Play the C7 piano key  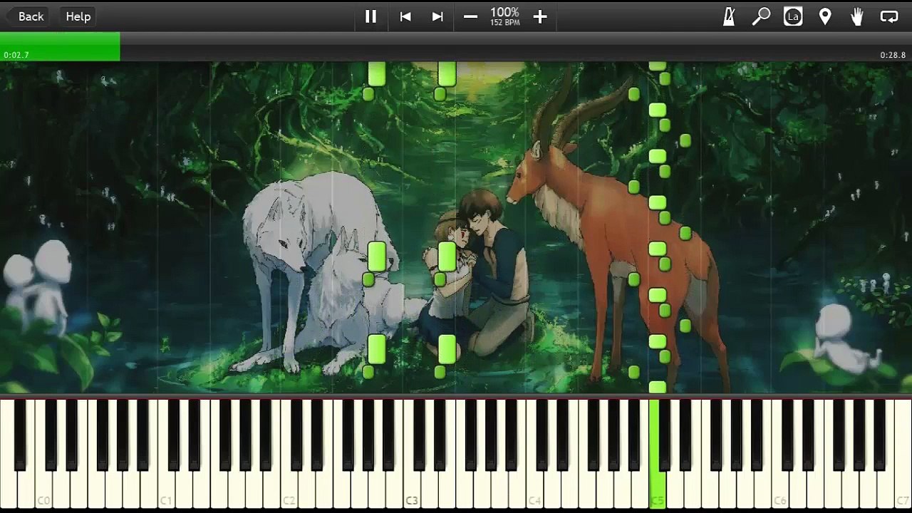click(x=902, y=454)
